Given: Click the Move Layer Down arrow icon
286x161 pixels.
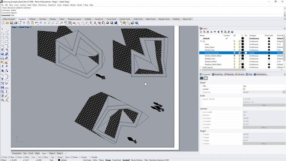Looking at the screenshot, I should (x=215, y=32).
